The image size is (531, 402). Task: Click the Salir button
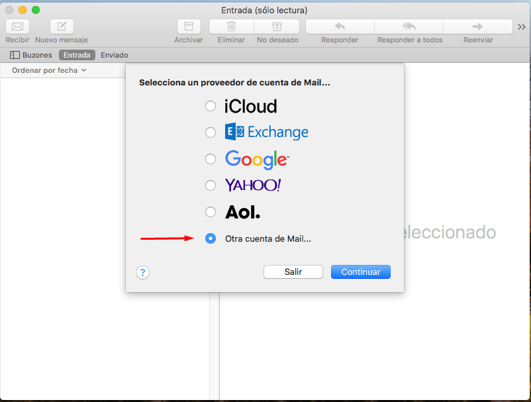[x=293, y=272]
